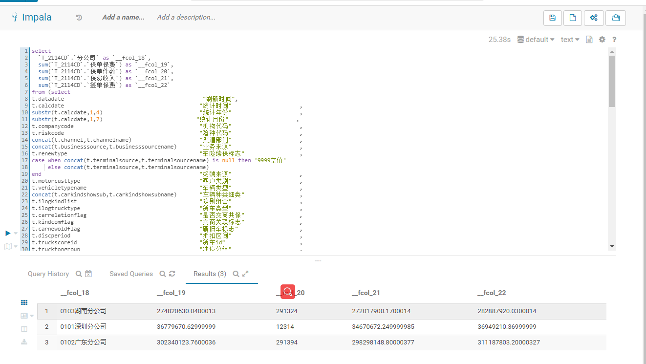The width and height of the screenshot is (646, 364).
Task: Click Add a description text
Action: (186, 18)
